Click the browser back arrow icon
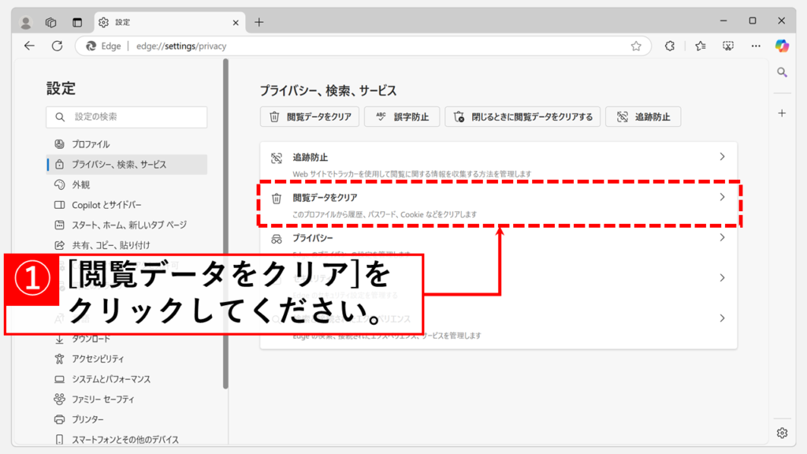 (29, 46)
